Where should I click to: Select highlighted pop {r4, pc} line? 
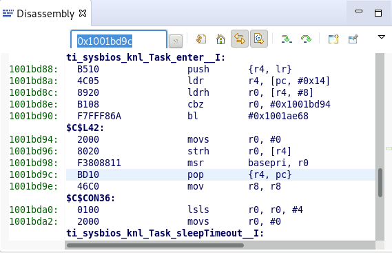[x=220, y=174]
